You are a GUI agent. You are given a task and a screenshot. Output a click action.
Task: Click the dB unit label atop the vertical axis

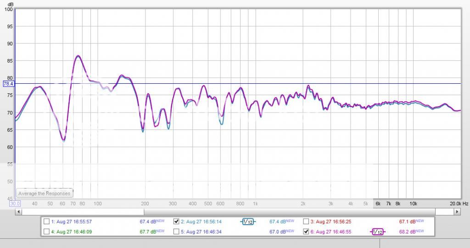coord(11,4)
